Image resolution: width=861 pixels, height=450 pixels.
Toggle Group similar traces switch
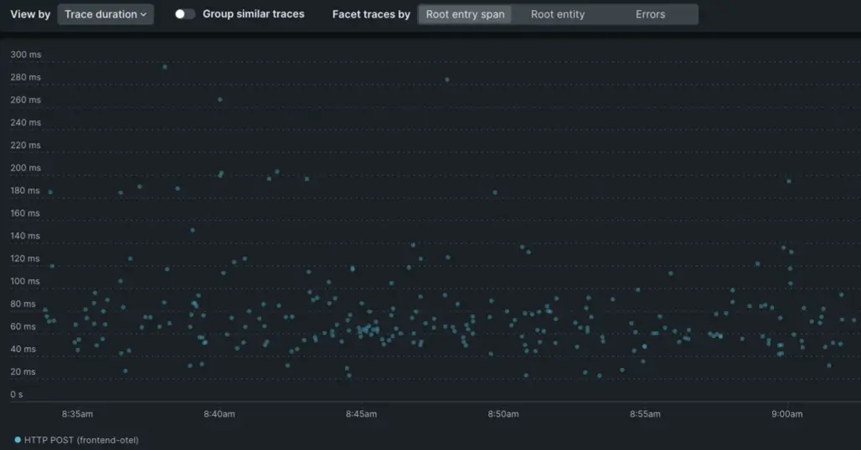(185, 14)
